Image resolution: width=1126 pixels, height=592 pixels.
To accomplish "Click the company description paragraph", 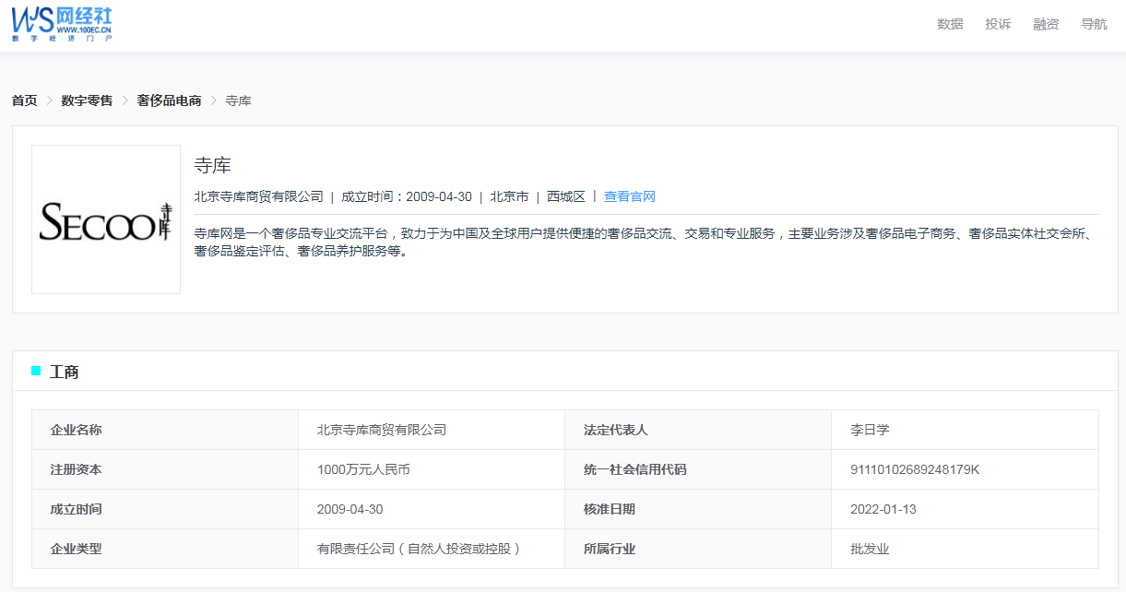I will [646, 243].
